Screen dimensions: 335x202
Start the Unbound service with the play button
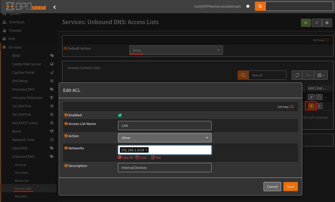pos(306,23)
